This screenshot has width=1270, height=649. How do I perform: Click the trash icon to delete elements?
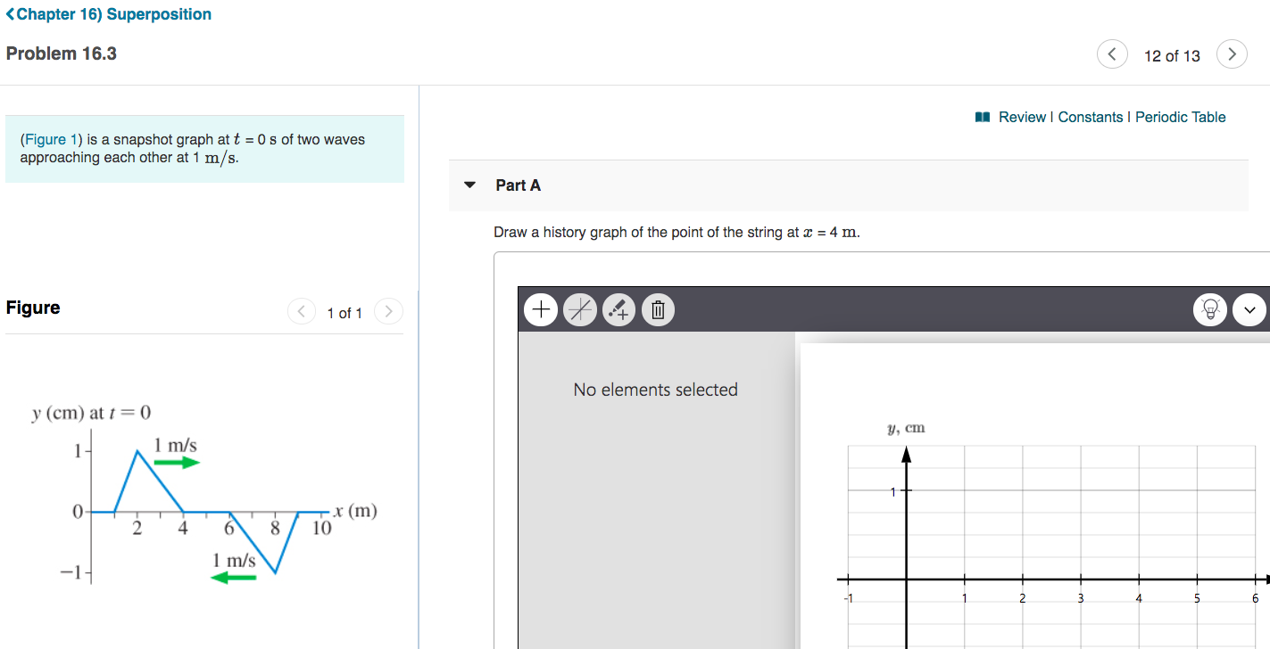coord(658,309)
